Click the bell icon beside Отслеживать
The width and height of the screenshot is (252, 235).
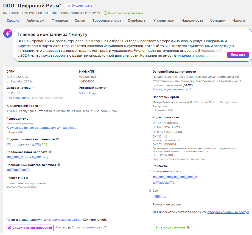(x=69, y=6)
